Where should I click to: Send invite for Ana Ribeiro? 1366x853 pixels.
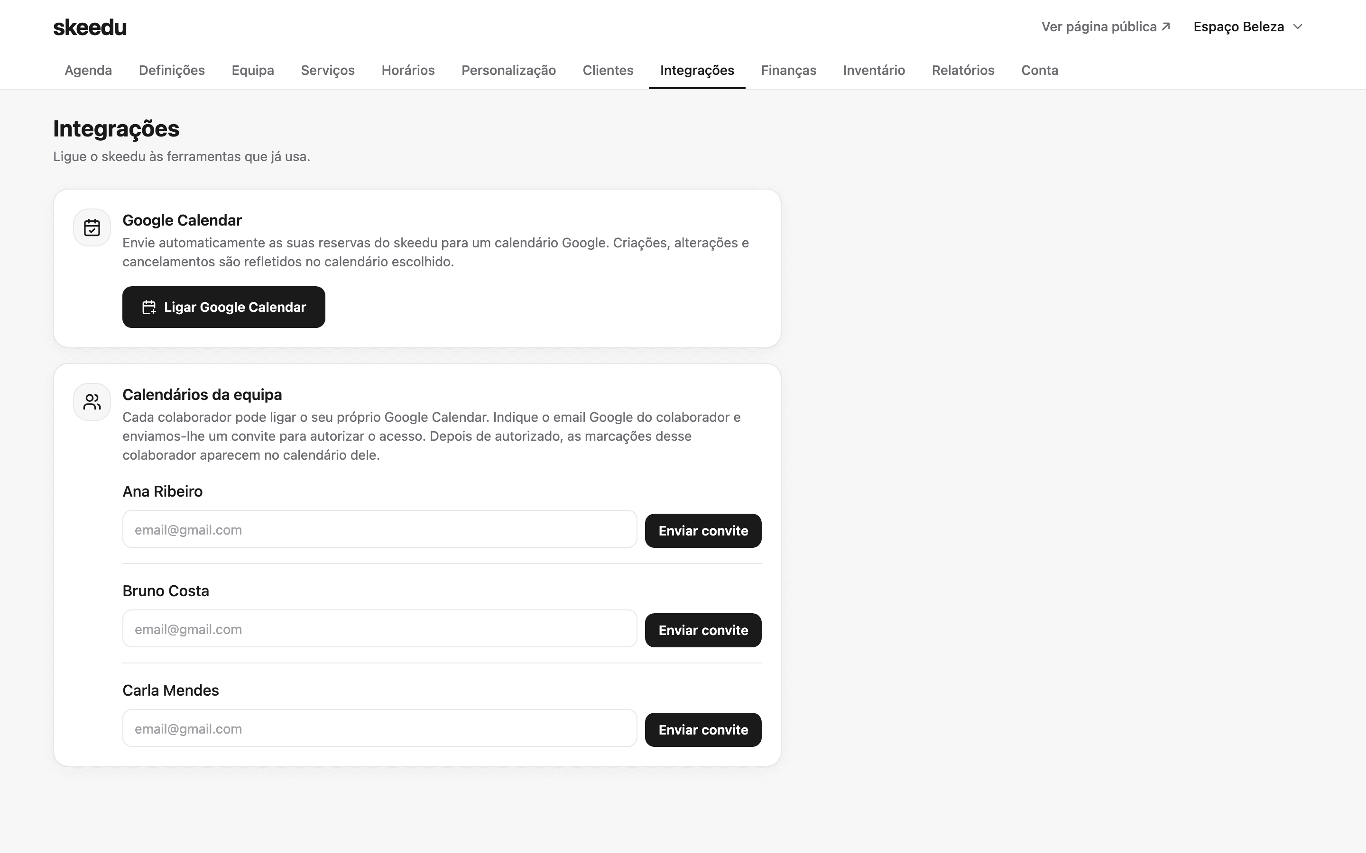703,530
